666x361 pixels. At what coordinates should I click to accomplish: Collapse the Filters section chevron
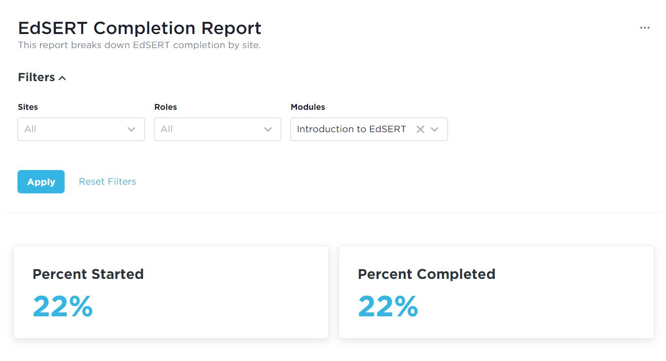pyautogui.click(x=62, y=78)
